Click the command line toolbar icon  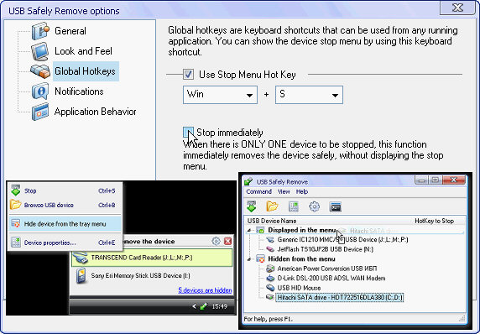click(335, 206)
